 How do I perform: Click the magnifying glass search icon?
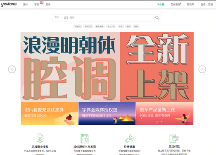[157, 18]
